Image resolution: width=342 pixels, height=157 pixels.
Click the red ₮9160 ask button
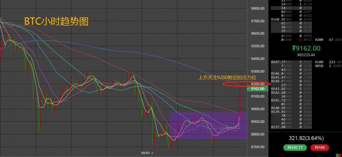[x=320, y=147]
